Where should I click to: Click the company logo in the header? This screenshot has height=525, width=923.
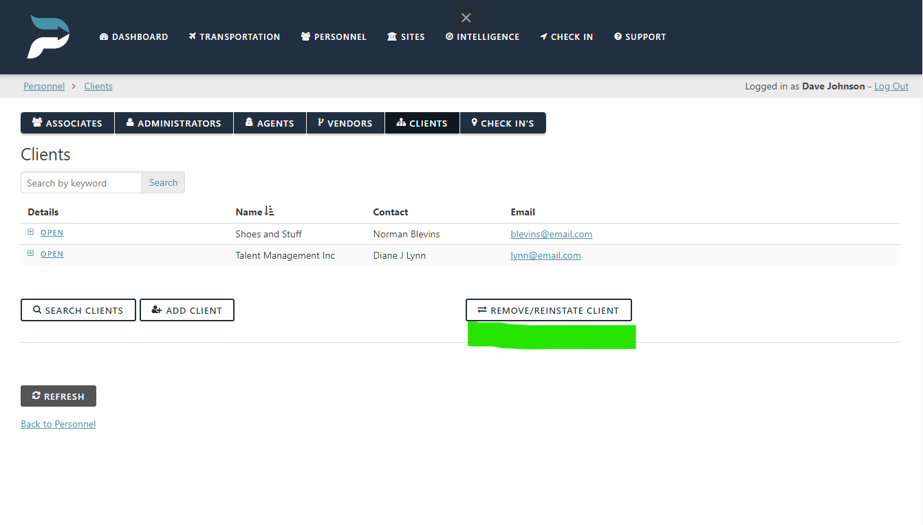click(x=47, y=36)
